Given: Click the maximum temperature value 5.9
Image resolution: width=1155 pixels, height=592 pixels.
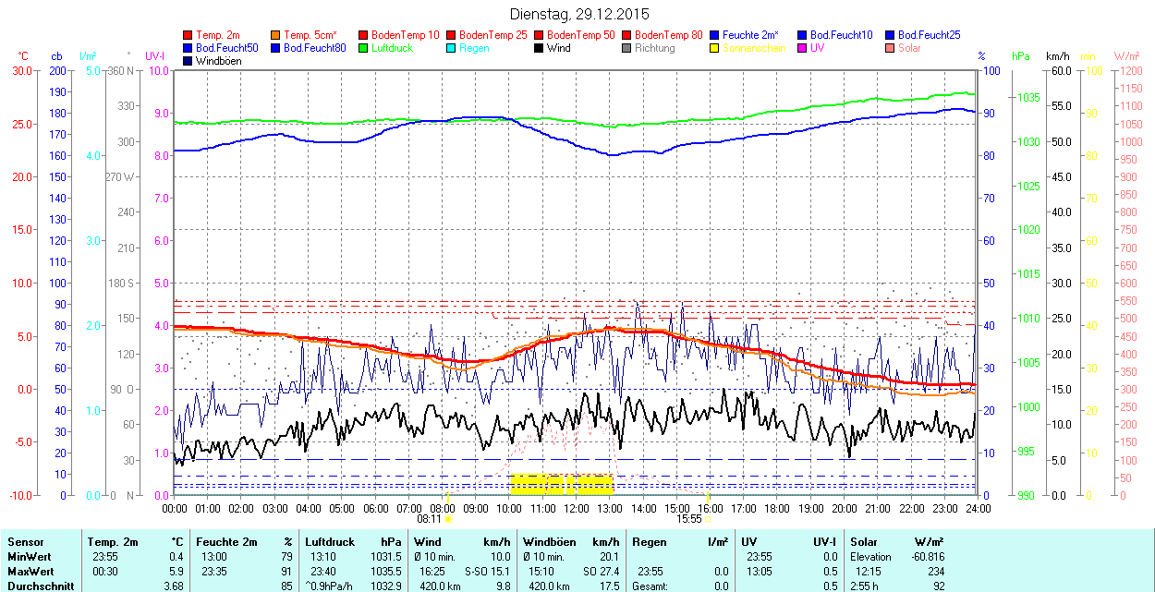Looking at the screenshot, I should [176, 572].
